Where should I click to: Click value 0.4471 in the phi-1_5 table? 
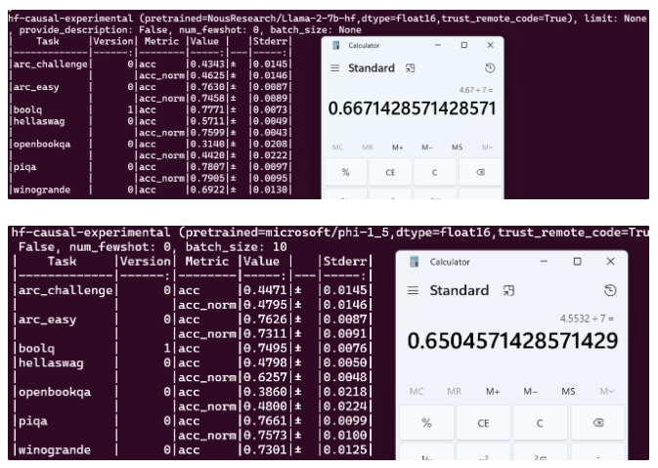265,290
